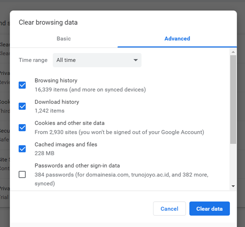Click the dialog's vertical scrollbar thumb
Image resolution: width=245 pixels, height=227 pixels.
233,99
